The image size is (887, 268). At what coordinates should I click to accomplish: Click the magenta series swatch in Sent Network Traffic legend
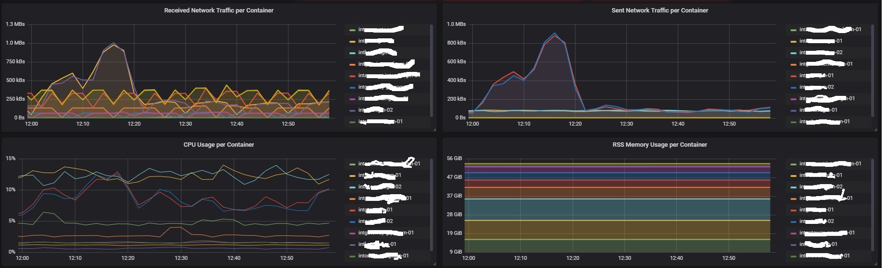coord(793,99)
